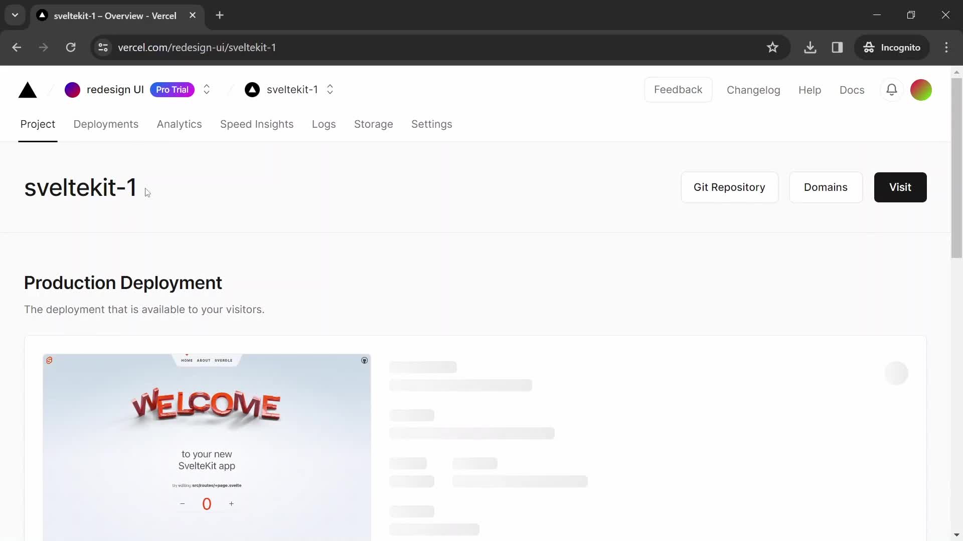
Task: Click the redesign UI team avatar icon
Action: click(x=73, y=90)
